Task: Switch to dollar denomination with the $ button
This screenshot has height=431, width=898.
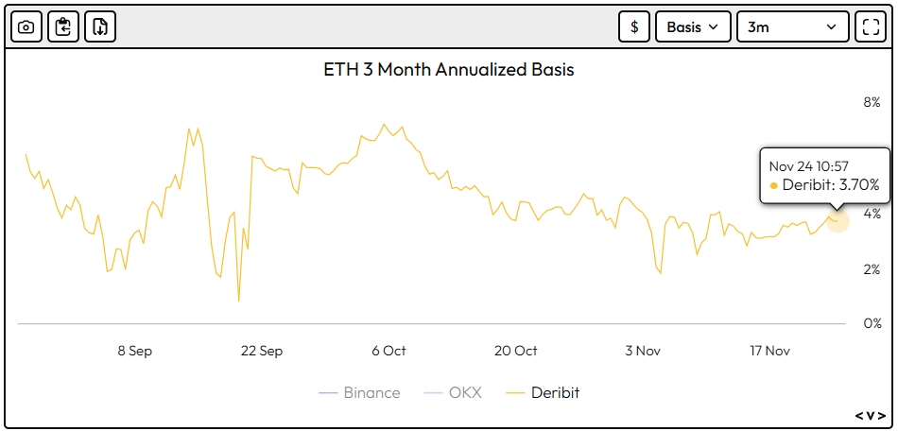Action: click(x=634, y=26)
